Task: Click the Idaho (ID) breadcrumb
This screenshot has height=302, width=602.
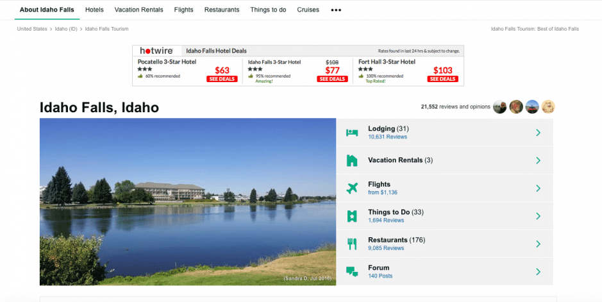Action: point(66,29)
